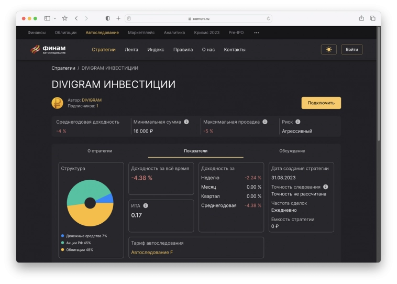
Task: Open Облигации in the top bar
Action: pos(65,32)
